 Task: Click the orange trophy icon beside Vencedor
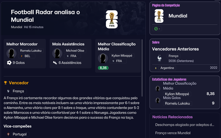tap(6, 83)
